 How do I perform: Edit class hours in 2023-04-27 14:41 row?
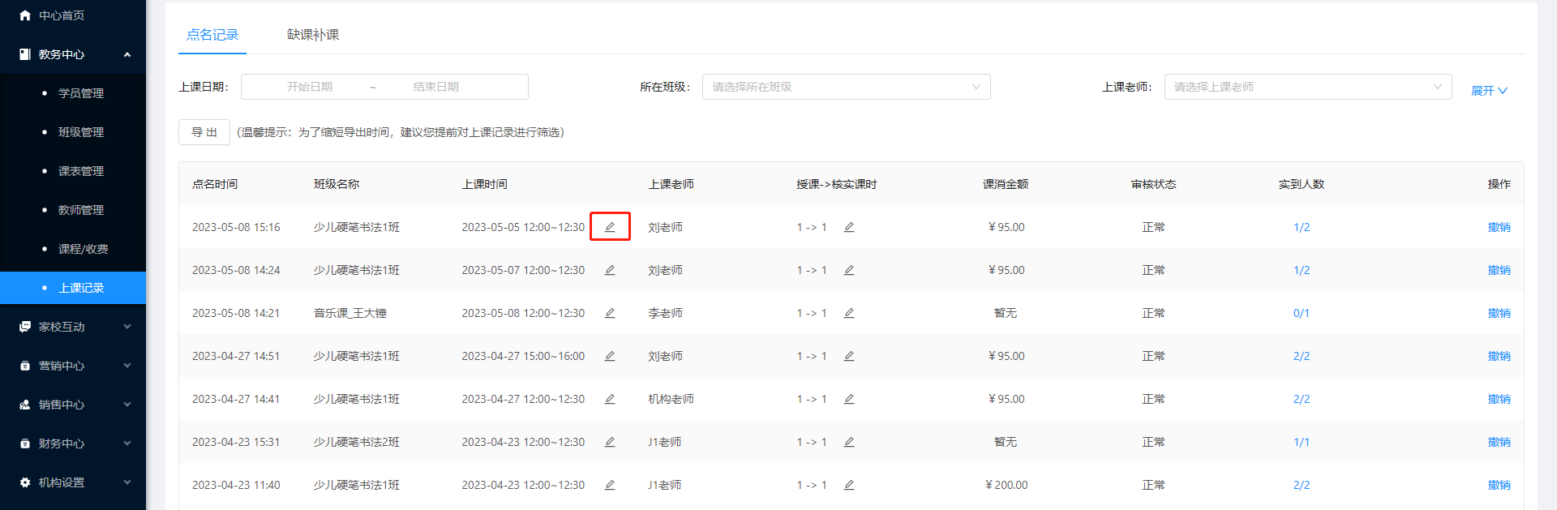(x=849, y=399)
